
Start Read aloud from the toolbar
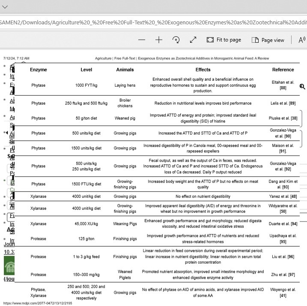tap(301, 40)
